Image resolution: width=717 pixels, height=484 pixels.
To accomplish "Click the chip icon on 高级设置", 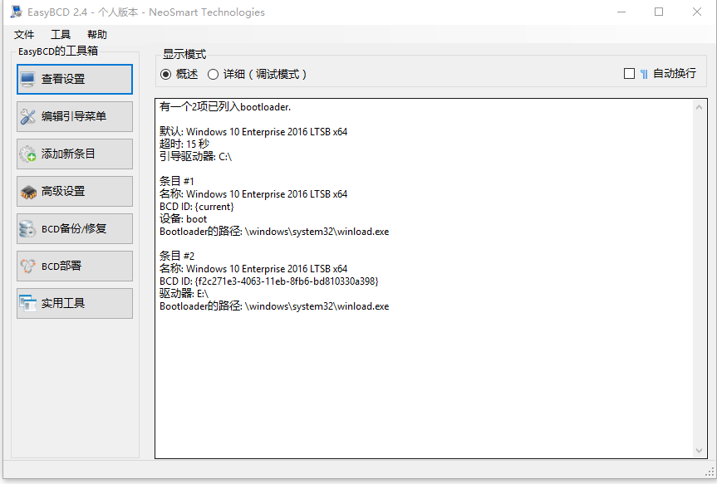I will [x=28, y=192].
